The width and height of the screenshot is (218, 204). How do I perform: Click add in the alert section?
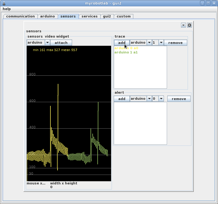pyautogui.click(x=122, y=99)
